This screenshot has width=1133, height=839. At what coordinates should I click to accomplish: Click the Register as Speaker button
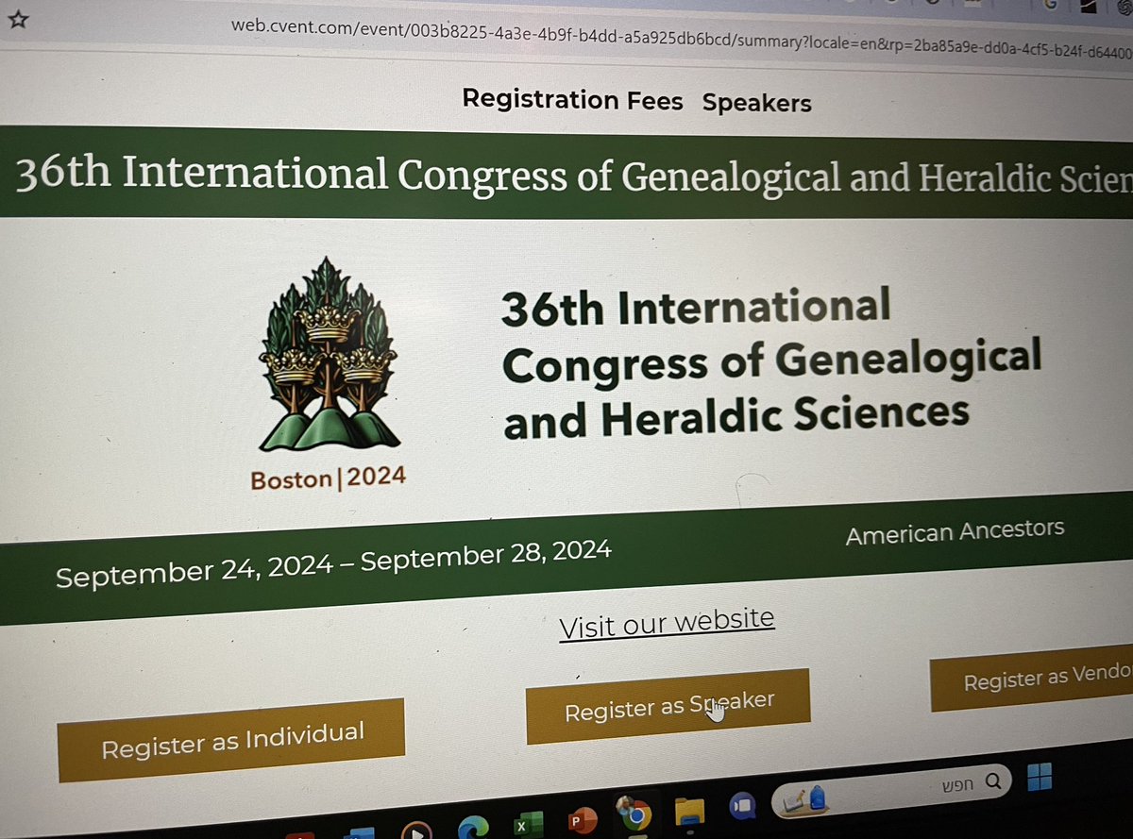(668, 707)
